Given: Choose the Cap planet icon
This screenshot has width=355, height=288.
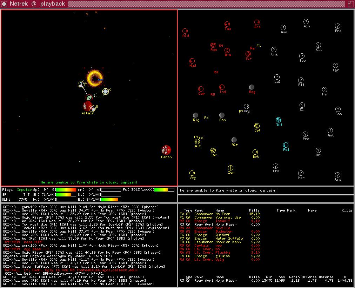Looking at the screenshot, I should tap(201, 89).
